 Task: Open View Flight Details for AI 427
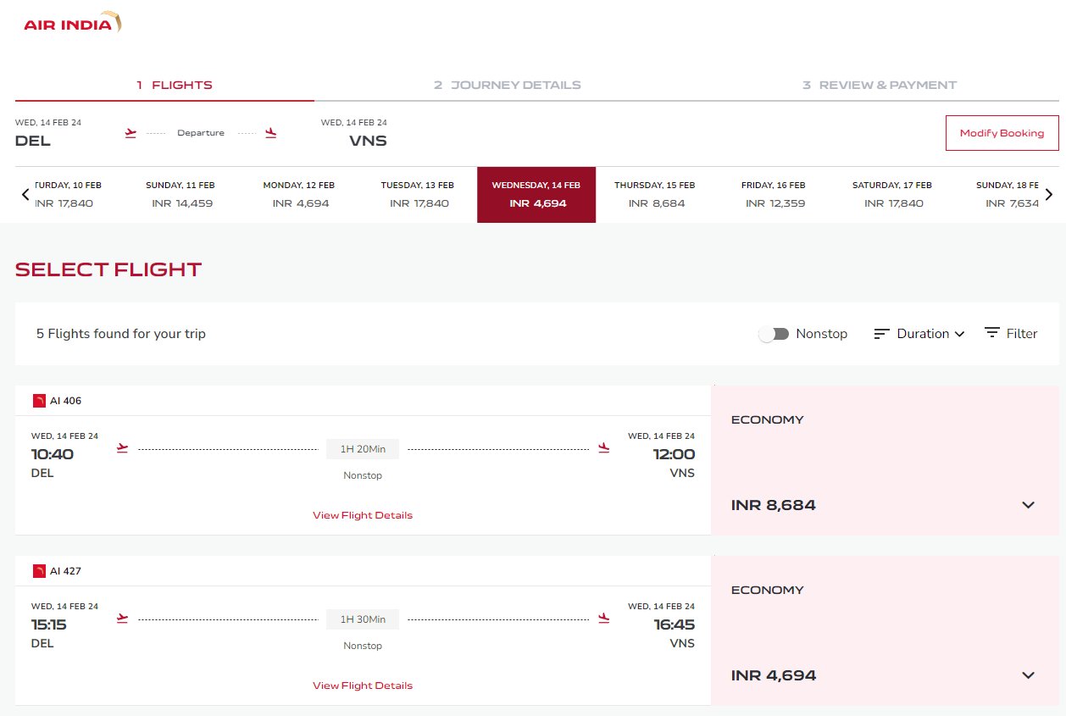click(363, 685)
